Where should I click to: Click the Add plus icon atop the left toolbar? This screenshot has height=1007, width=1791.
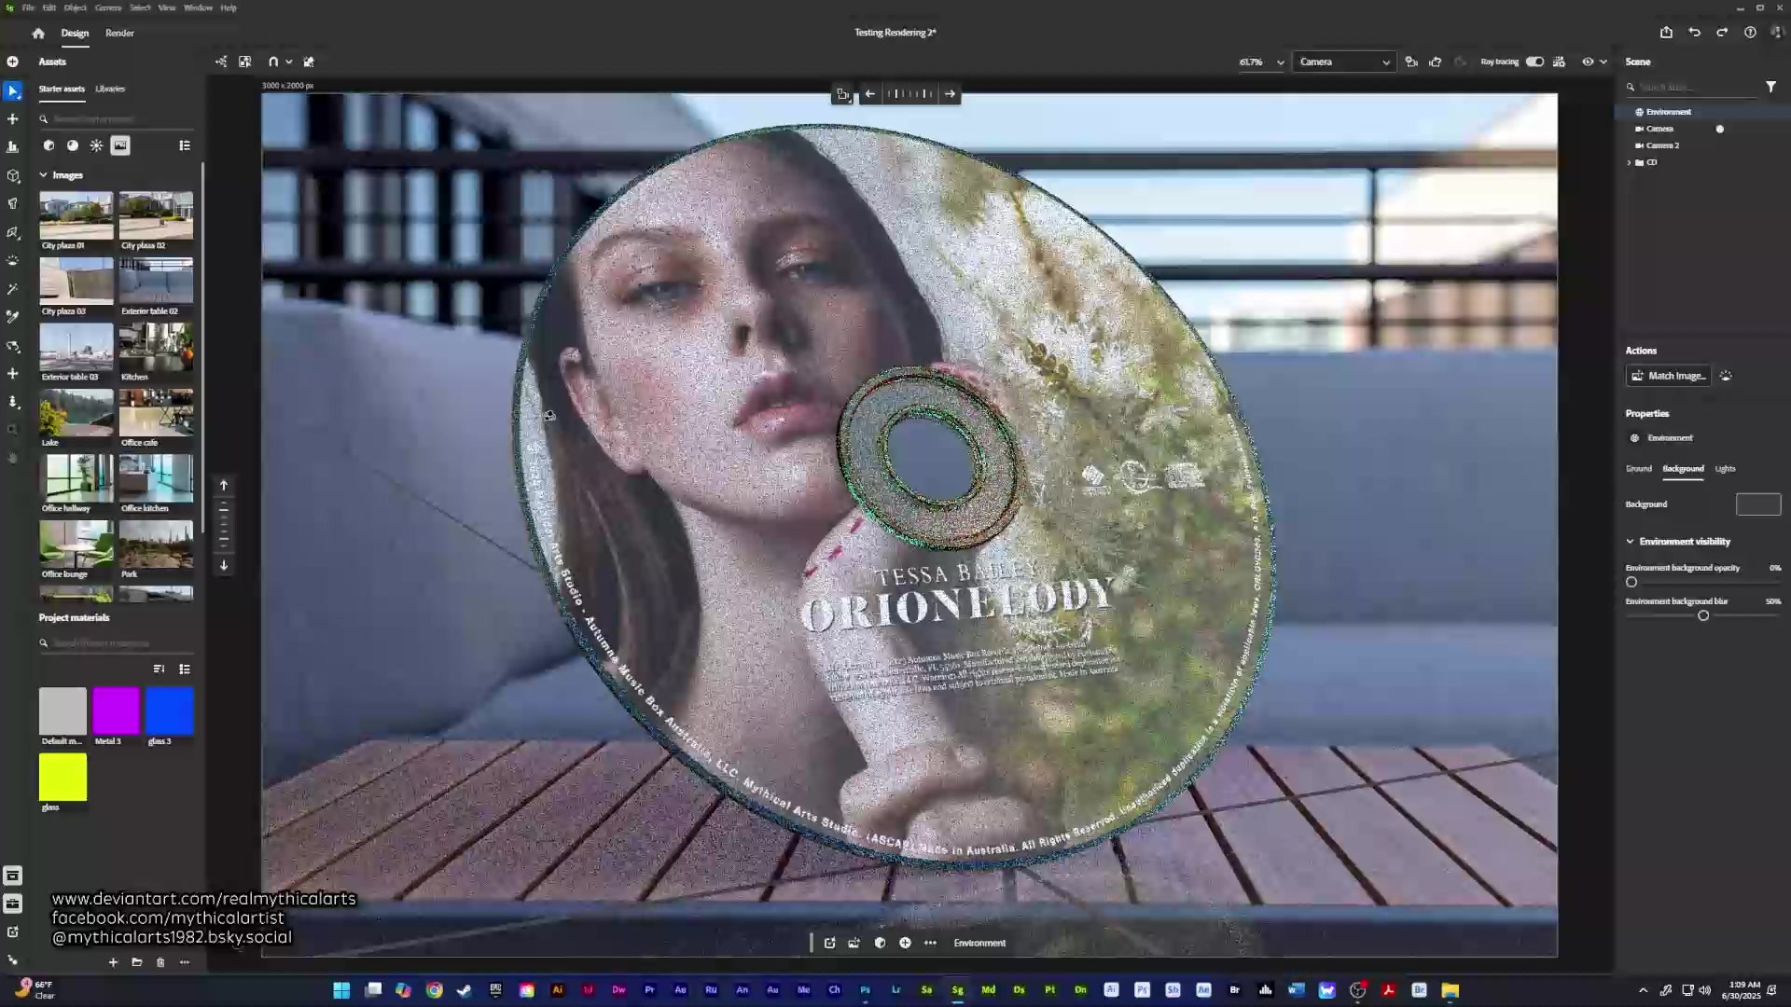[13, 62]
